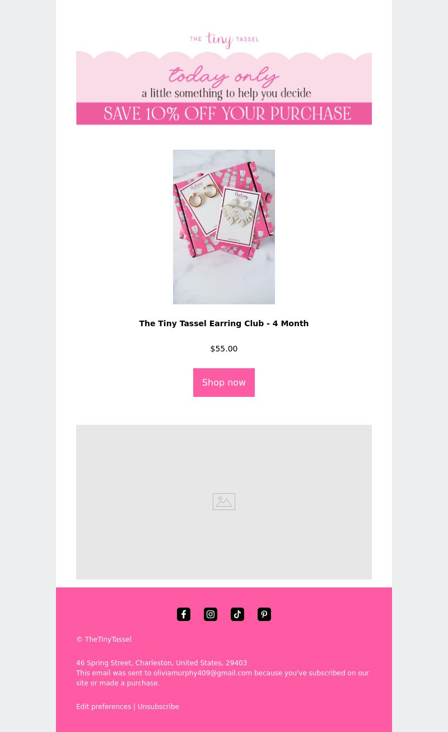Open the TikTok icon in footer
This screenshot has width=448, height=732.
click(x=237, y=614)
